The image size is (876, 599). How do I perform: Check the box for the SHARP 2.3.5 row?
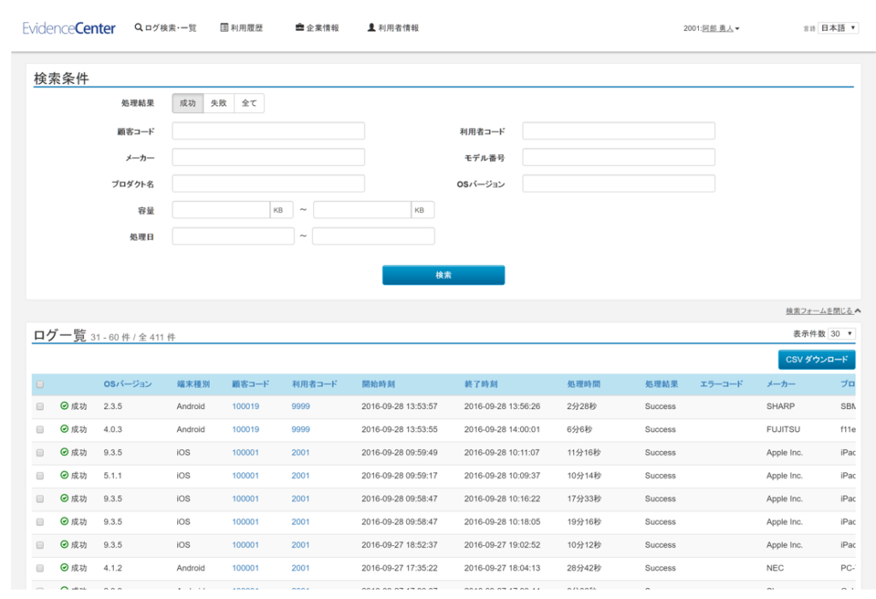coord(39,406)
